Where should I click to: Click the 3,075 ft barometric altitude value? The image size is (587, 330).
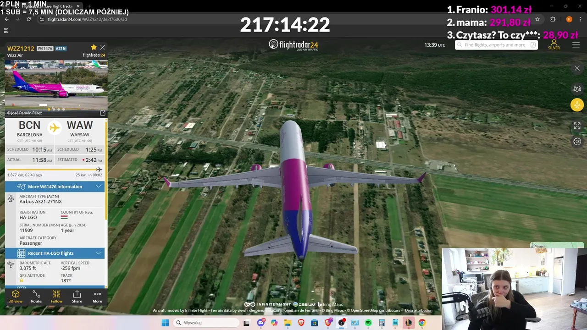coord(28,268)
